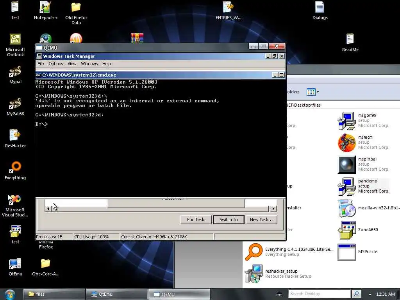Click Task Manager scrollbar left arrow

pyautogui.click(x=48, y=209)
